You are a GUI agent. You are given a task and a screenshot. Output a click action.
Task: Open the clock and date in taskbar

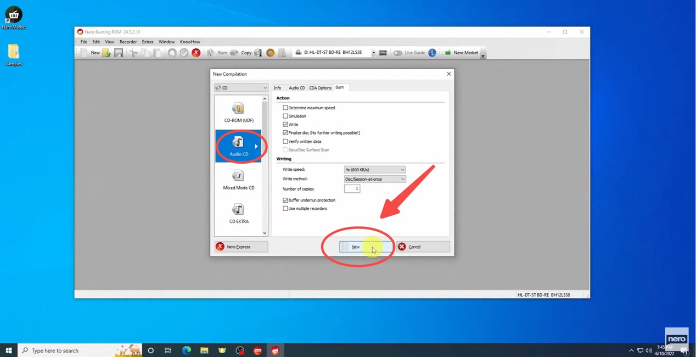[664, 350]
